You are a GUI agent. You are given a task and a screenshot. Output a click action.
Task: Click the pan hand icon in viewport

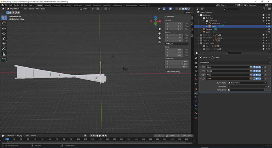click(159, 33)
